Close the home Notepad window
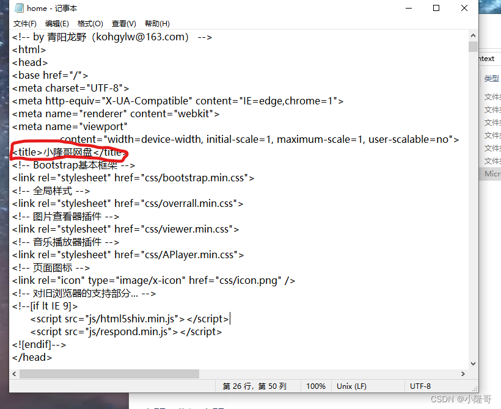This screenshot has width=501, height=409. tap(464, 8)
